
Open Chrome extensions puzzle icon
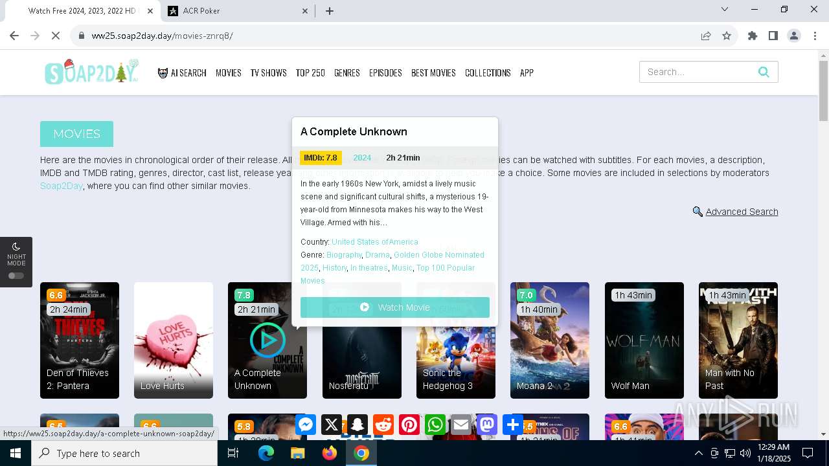[753, 36]
